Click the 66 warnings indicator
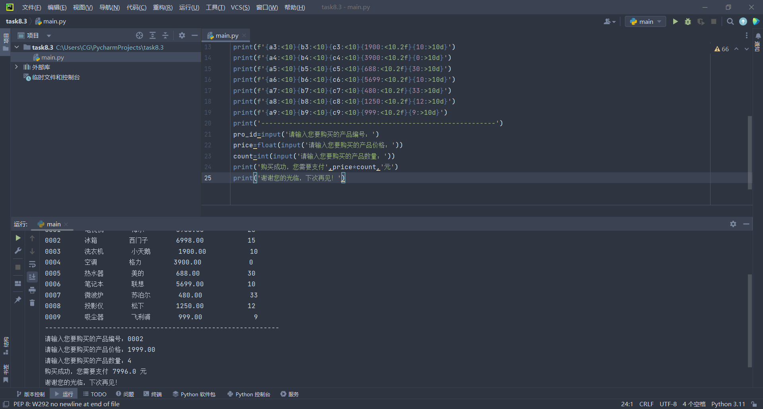 pyautogui.click(x=722, y=49)
